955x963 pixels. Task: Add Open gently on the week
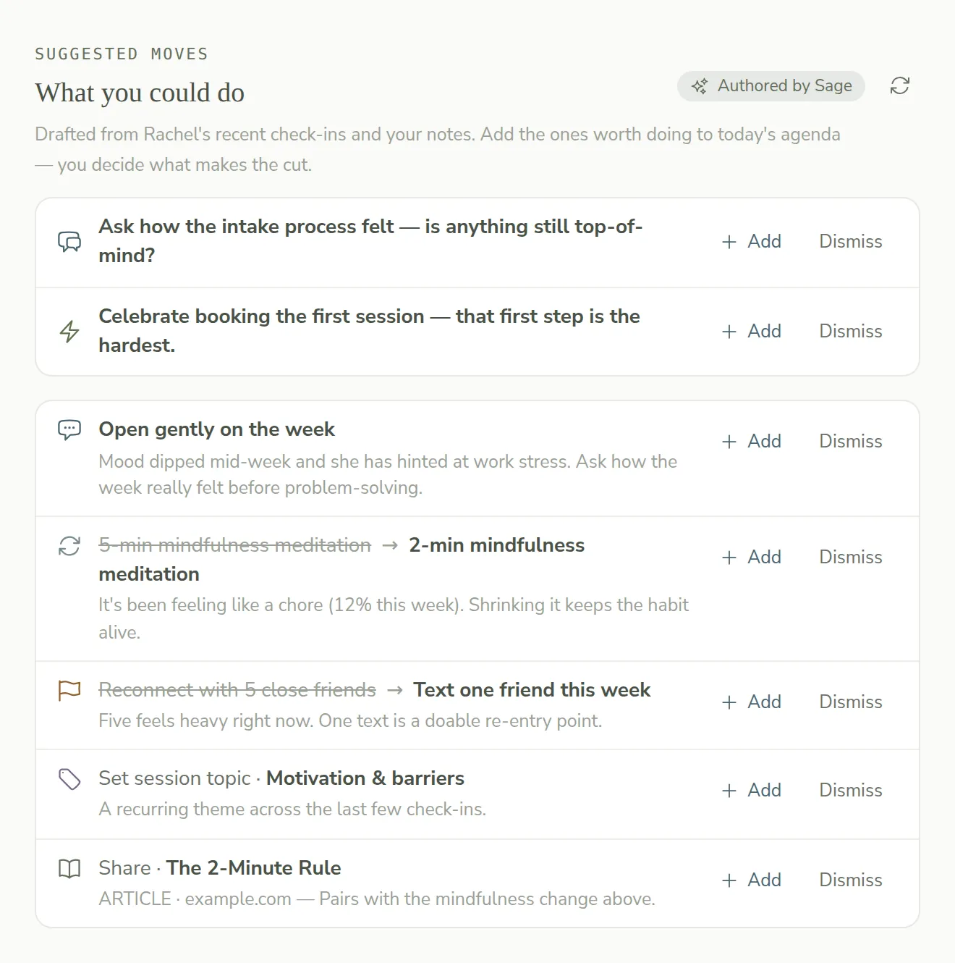pyautogui.click(x=752, y=441)
